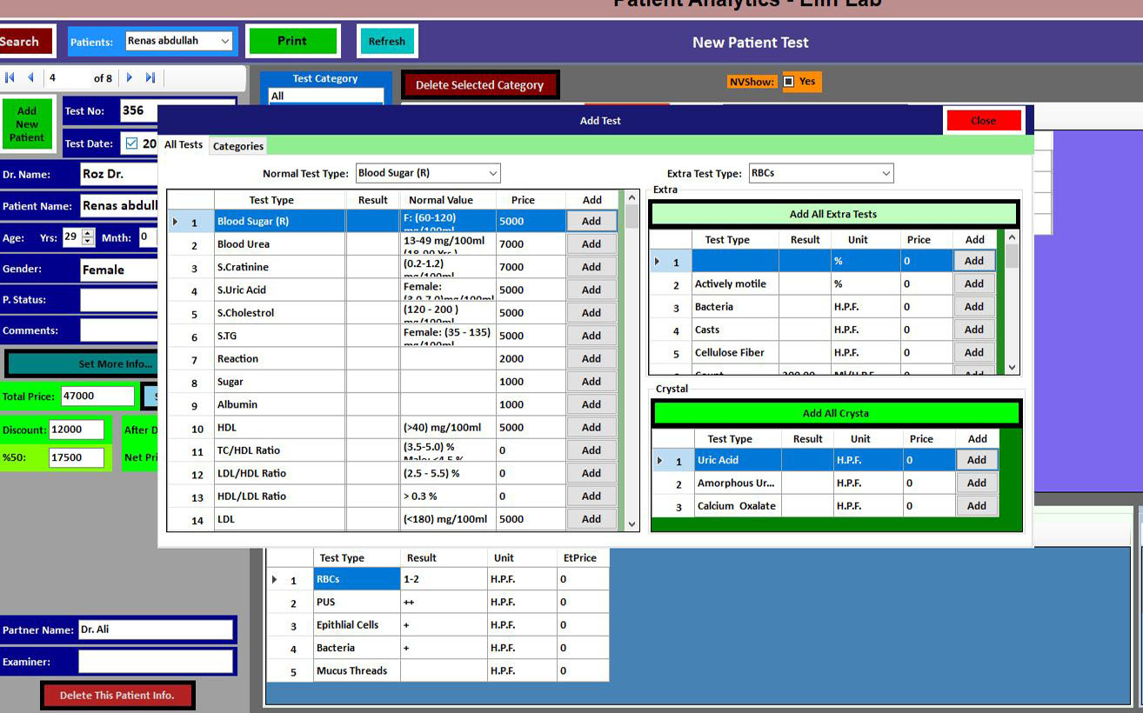1143x713 pixels.
Task: Add the Amorphous Ur... crystal
Action: 977,483
